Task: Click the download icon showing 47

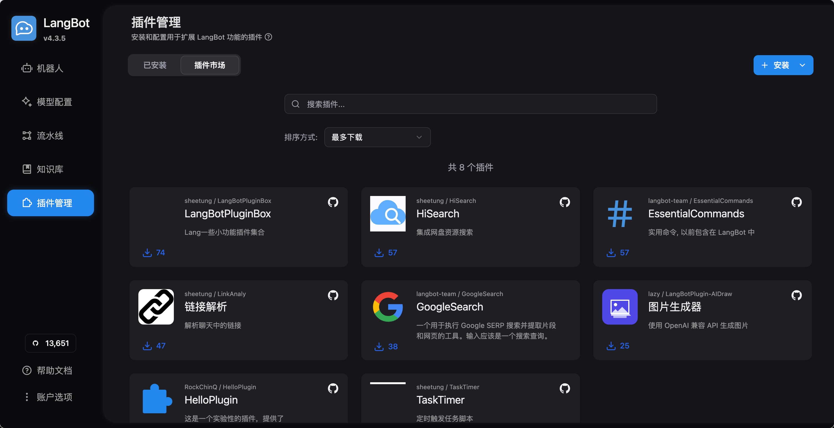Action: [147, 346]
